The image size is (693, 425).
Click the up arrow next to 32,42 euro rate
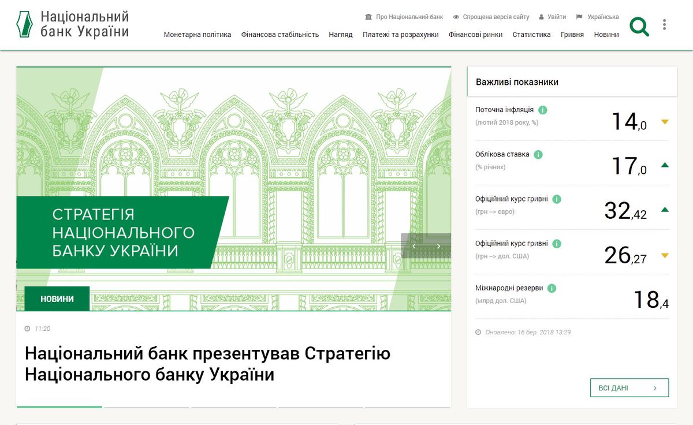pyautogui.click(x=665, y=210)
